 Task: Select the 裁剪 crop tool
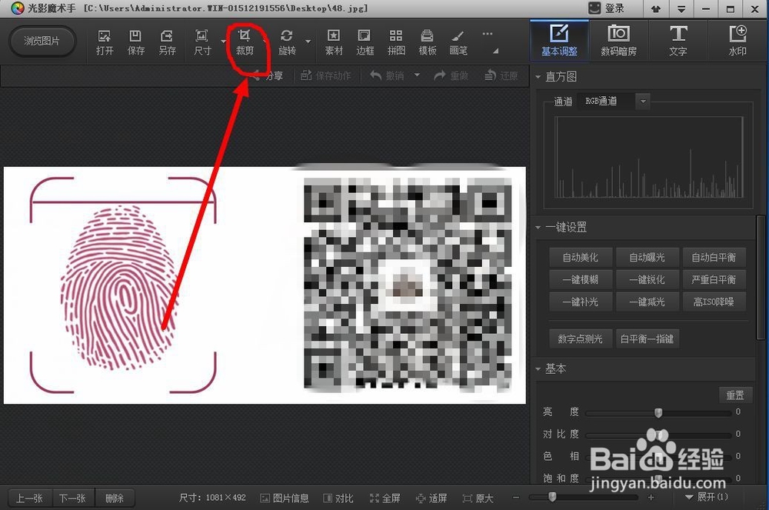(245, 42)
